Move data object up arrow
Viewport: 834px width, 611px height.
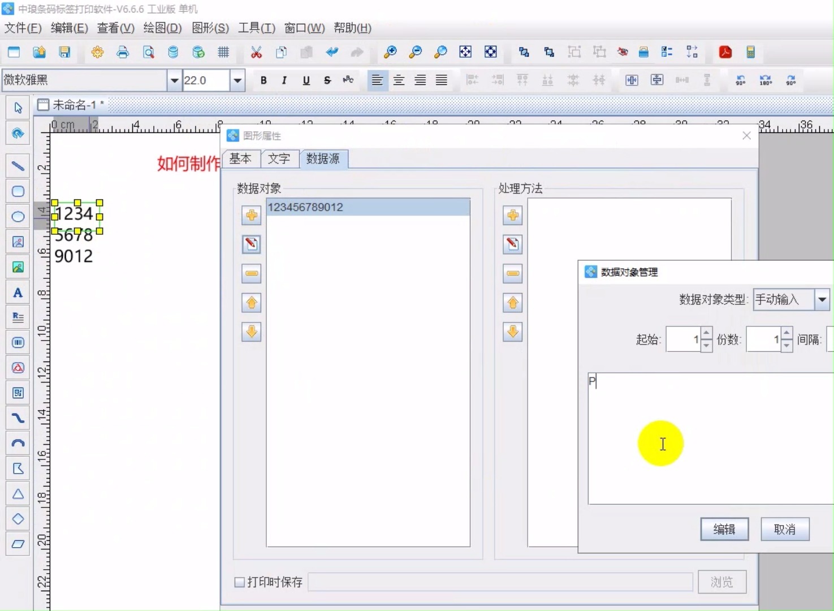252,303
